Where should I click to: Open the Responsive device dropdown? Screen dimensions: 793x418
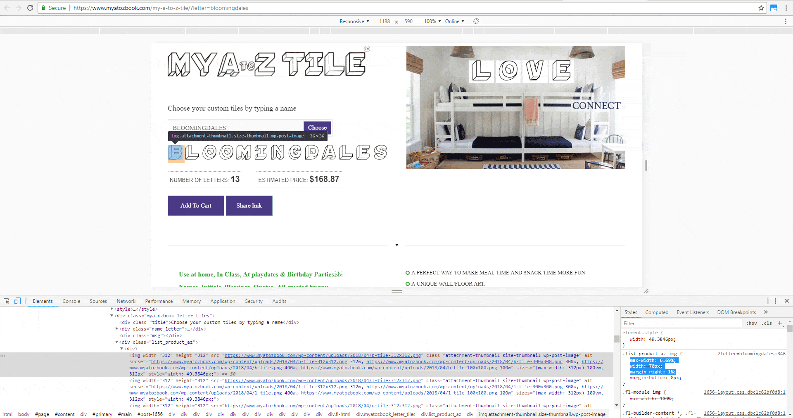(354, 21)
